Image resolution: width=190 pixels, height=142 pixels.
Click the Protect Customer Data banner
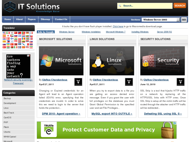pyautogui.click(x=107, y=130)
